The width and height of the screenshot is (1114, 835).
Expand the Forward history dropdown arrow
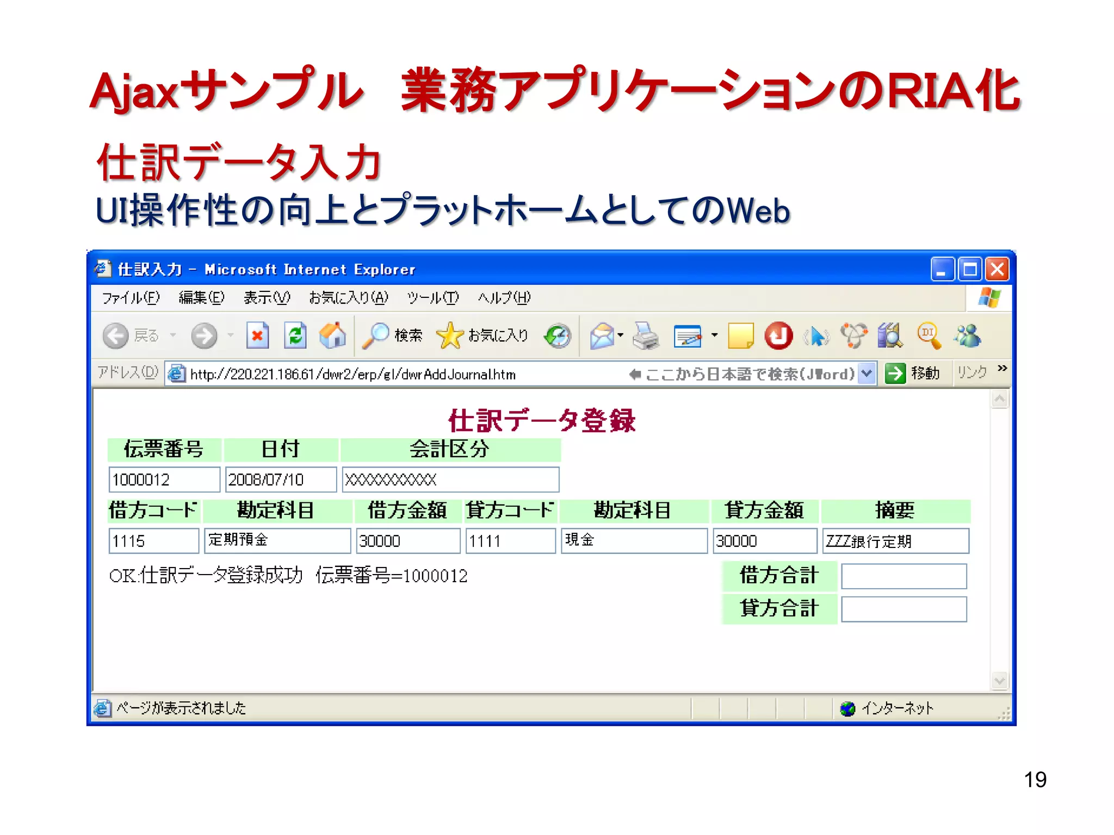pos(231,335)
